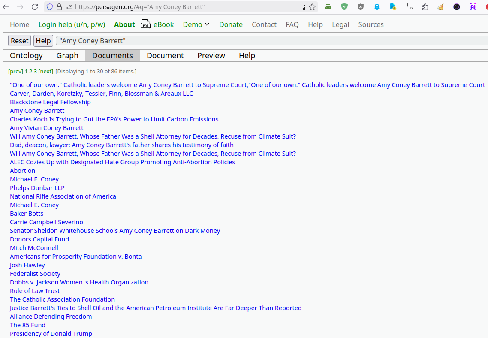Go forward with the browser arrow
The width and height of the screenshot is (488, 338).
(20, 7)
